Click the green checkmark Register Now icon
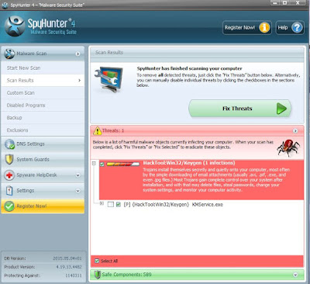 (9, 206)
